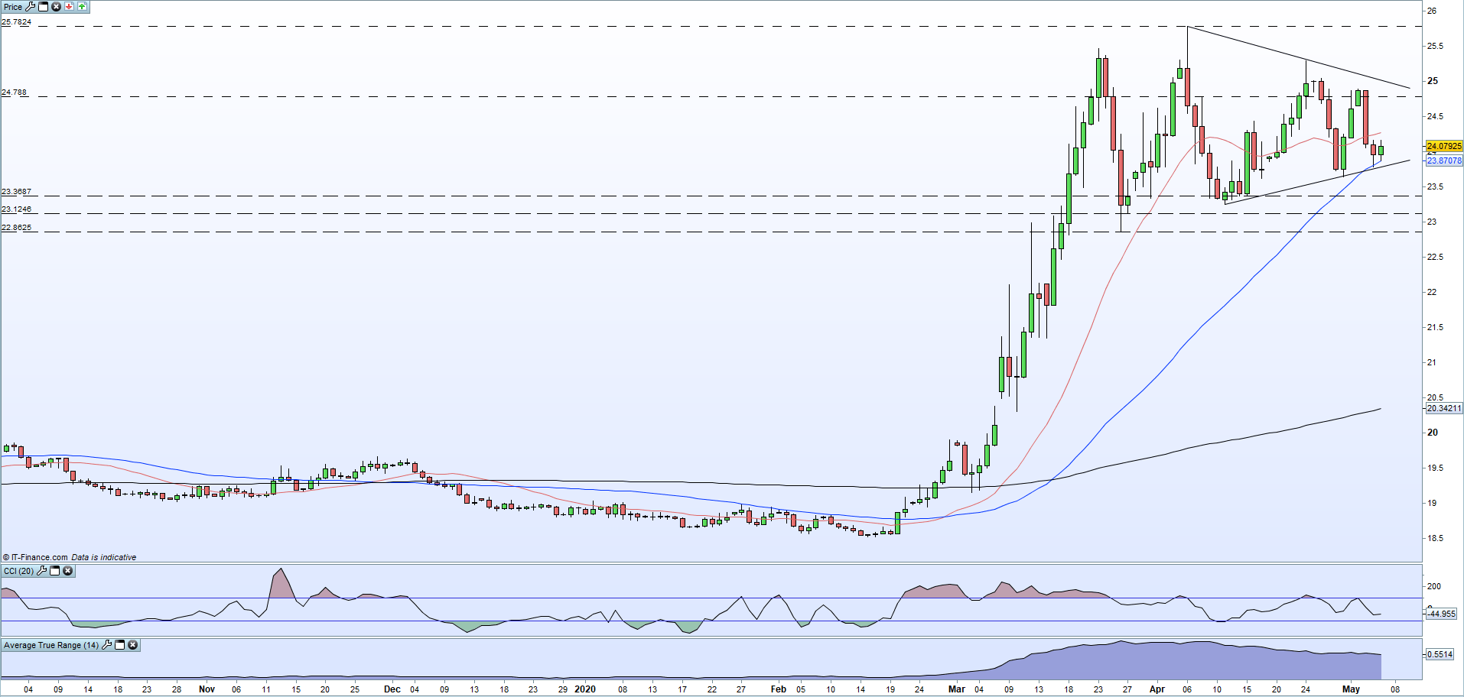The image size is (1464, 697).
Task: Click the 25 price axis label
Action: point(1433,81)
